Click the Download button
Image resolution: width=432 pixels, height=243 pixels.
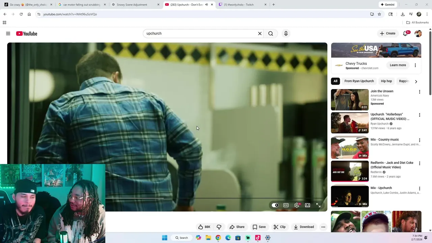[x=304, y=227]
